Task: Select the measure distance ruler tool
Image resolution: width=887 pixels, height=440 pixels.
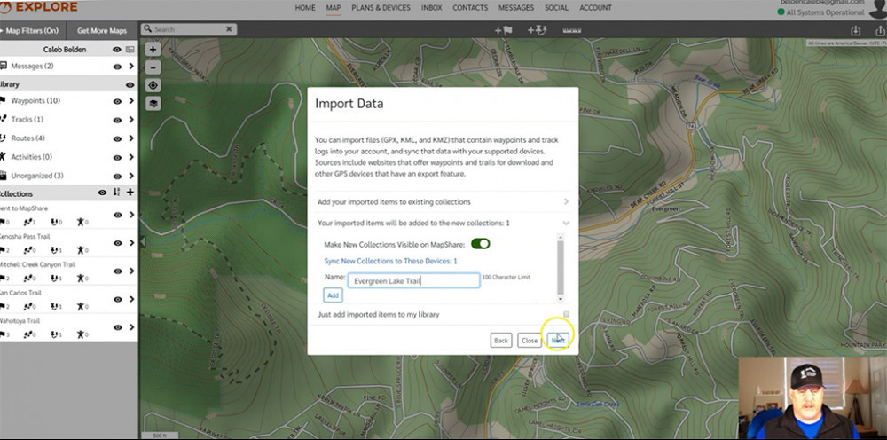Action: 572,30
